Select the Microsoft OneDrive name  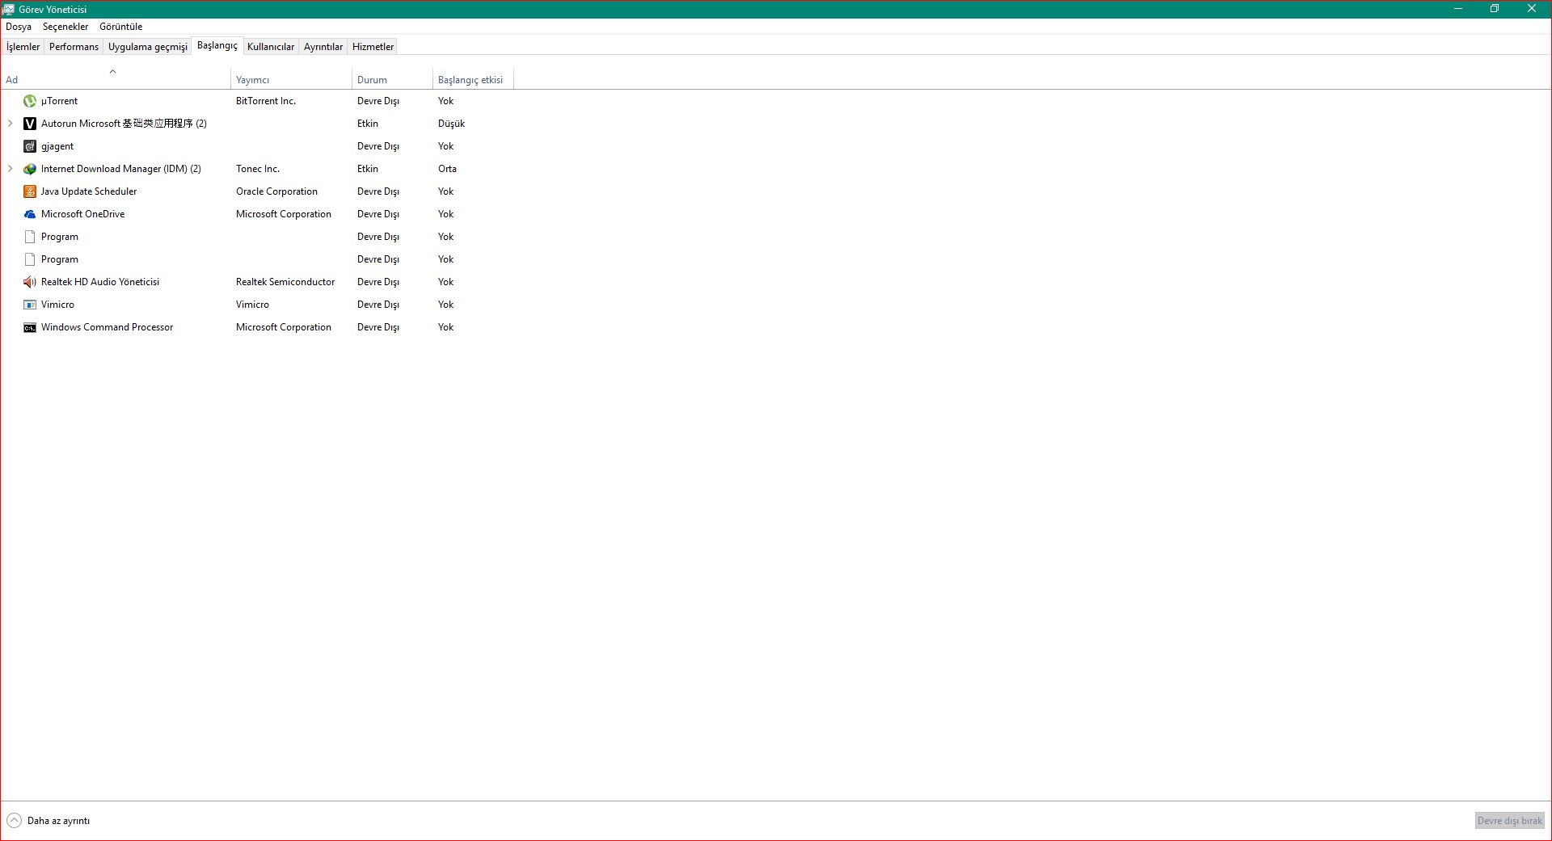pyautogui.click(x=83, y=214)
